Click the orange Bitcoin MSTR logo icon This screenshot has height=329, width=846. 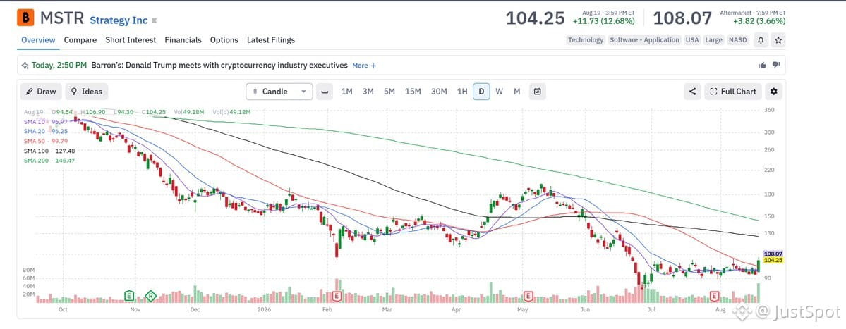tap(26, 17)
